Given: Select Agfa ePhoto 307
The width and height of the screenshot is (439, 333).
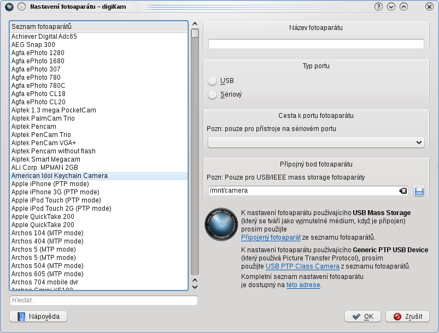Looking at the screenshot, I should (x=98, y=69).
